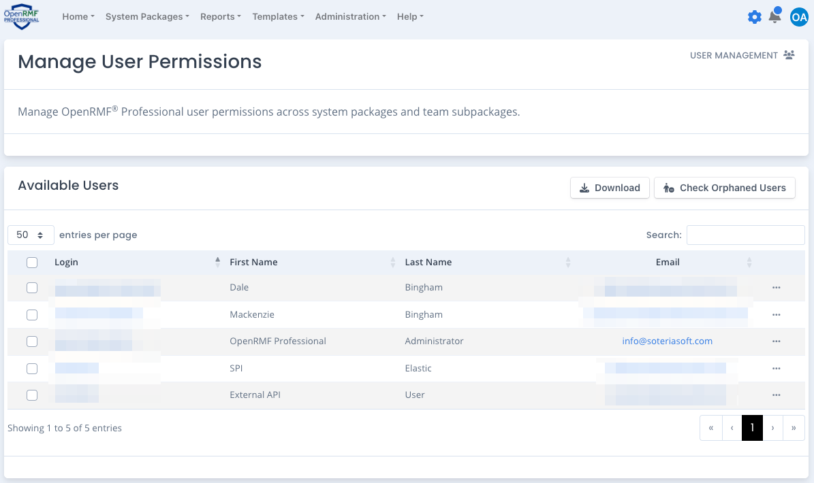The width and height of the screenshot is (814, 483).
Task: Click the Login column header
Action: (67, 262)
